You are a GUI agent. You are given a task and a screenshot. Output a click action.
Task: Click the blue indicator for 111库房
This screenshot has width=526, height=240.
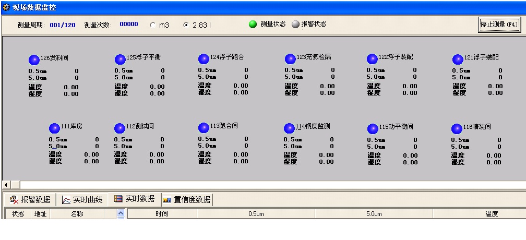[54, 128]
